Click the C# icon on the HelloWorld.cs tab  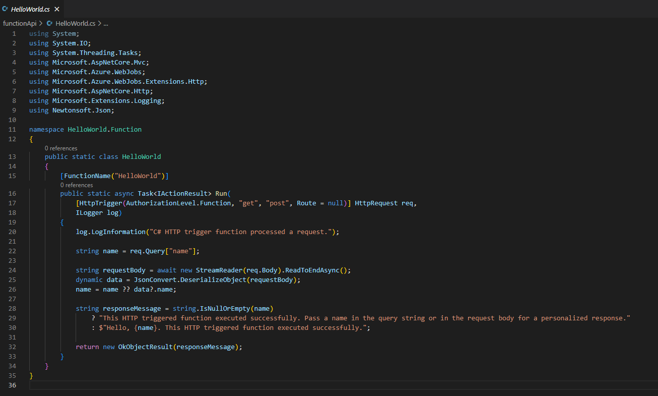tap(5, 9)
